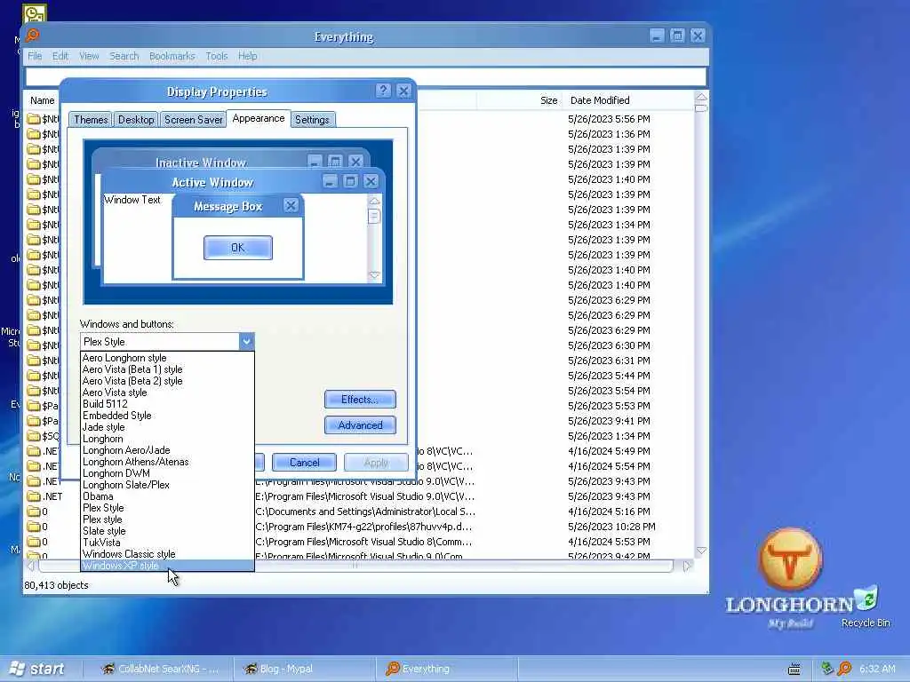Select Longhorn DWM option
The width and height of the screenshot is (910, 682).
click(167, 473)
